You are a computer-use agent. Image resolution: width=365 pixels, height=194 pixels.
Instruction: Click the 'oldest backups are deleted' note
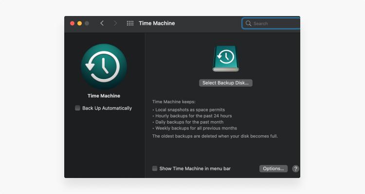(x=215, y=136)
